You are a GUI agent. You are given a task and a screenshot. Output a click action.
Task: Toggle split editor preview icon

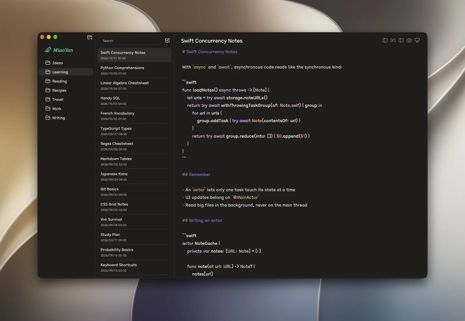point(401,40)
